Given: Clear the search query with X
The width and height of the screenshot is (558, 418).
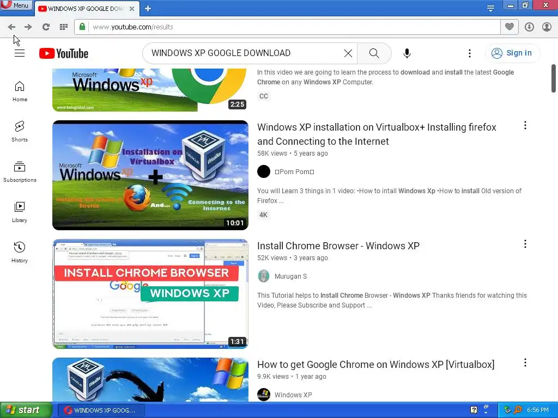Looking at the screenshot, I should [348, 53].
